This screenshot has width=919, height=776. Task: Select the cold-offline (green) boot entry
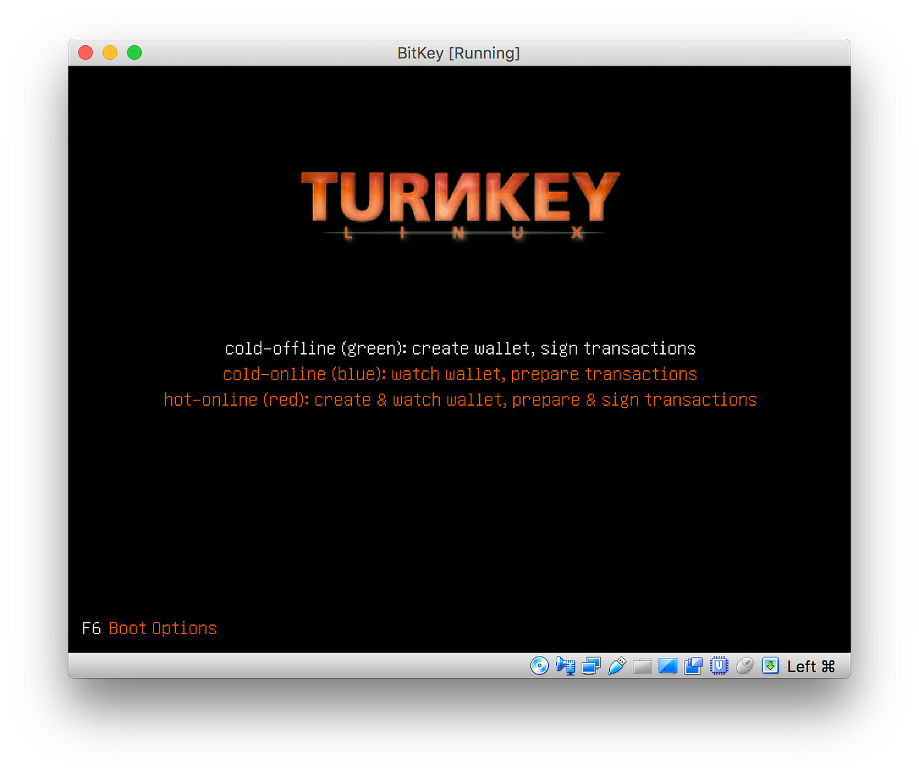coord(460,349)
